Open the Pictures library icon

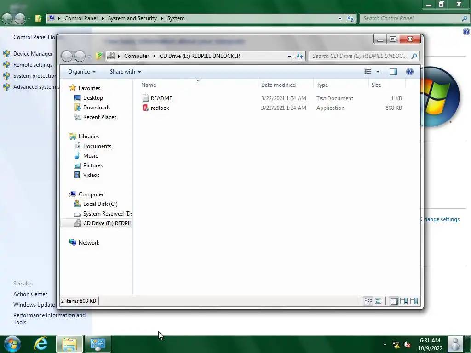(x=77, y=165)
